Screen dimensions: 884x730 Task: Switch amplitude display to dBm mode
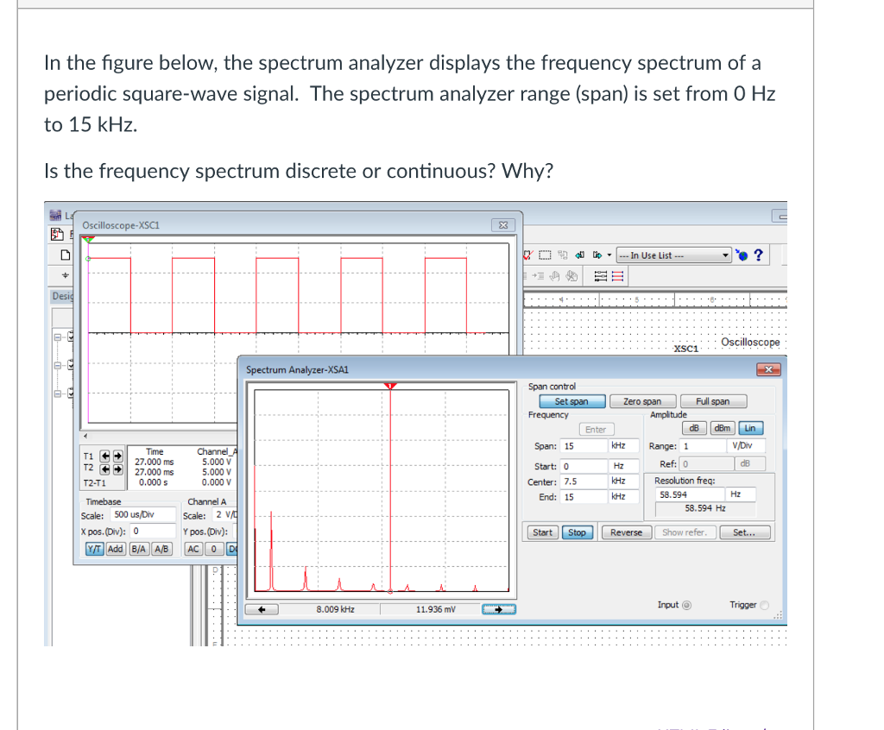click(x=723, y=428)
